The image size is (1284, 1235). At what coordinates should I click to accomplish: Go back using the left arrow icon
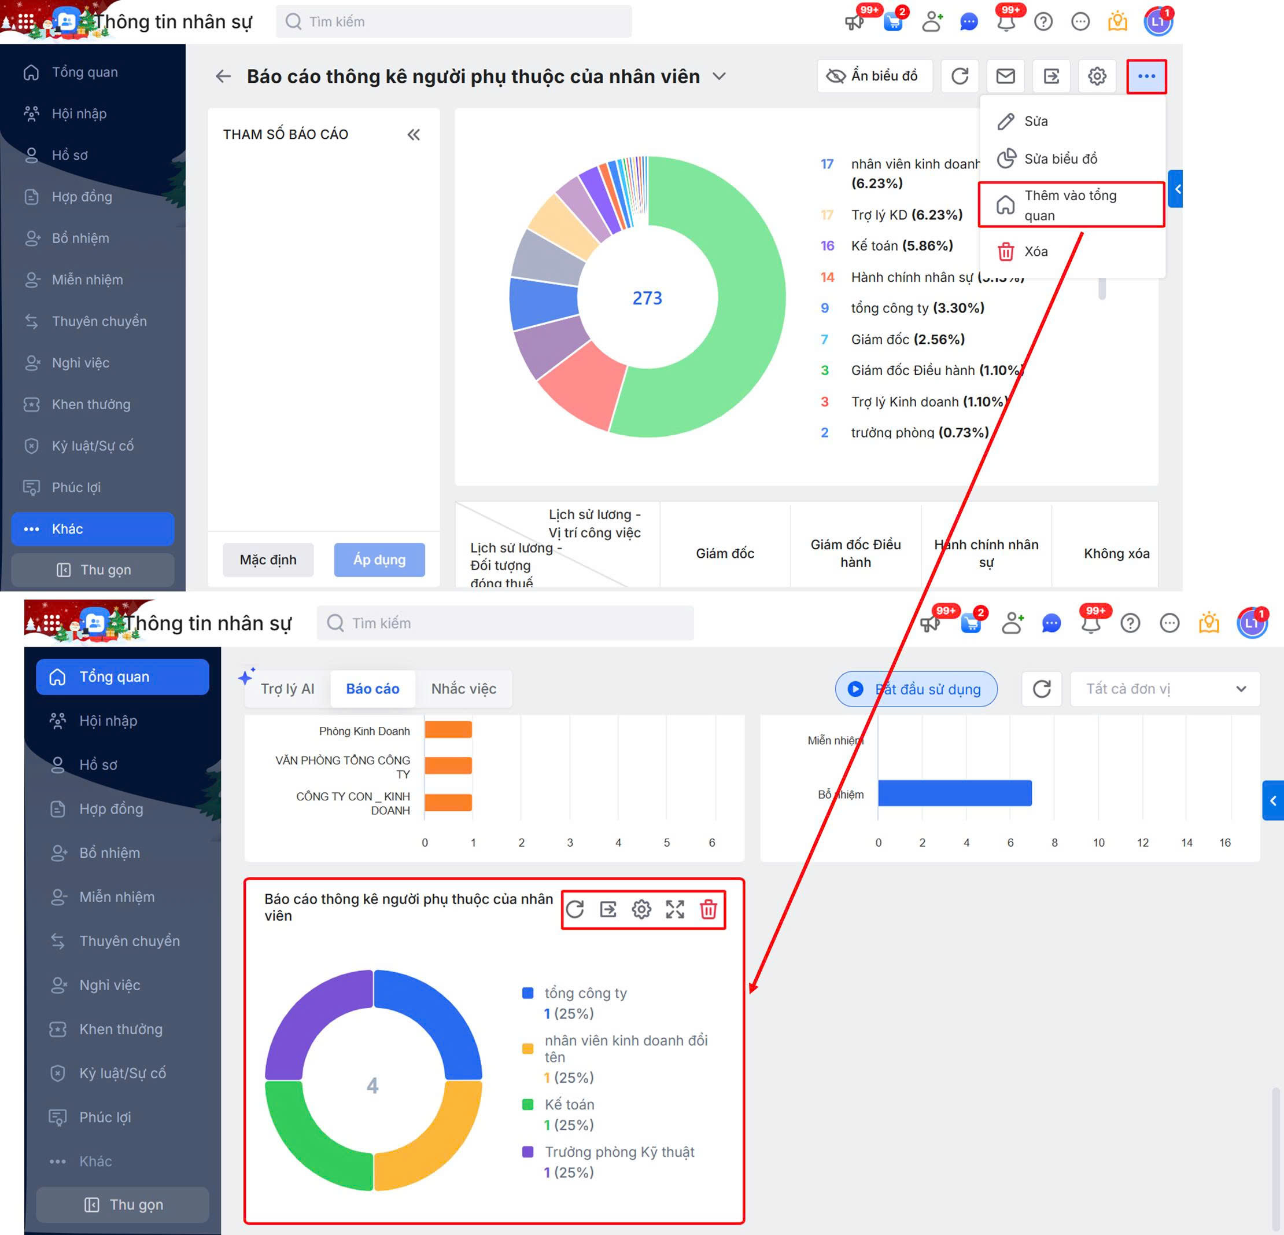click(223, 76)
